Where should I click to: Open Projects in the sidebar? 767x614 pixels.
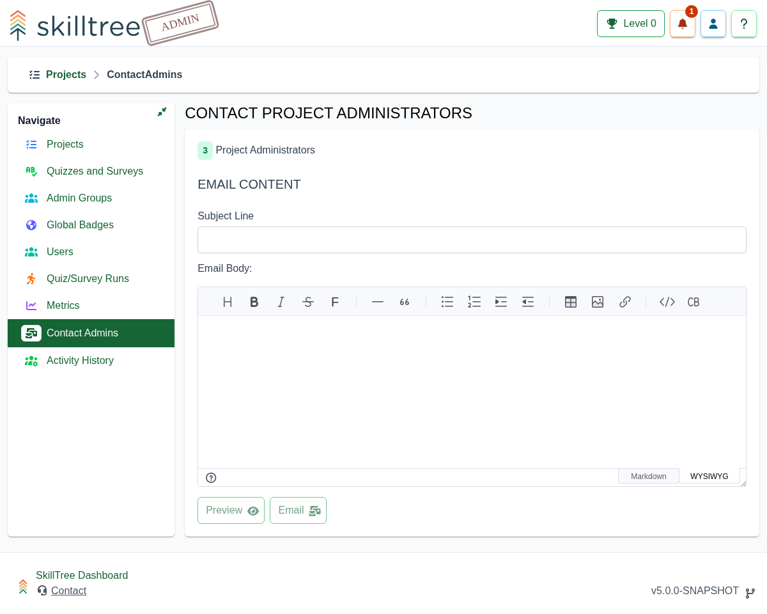click(91, 145)
